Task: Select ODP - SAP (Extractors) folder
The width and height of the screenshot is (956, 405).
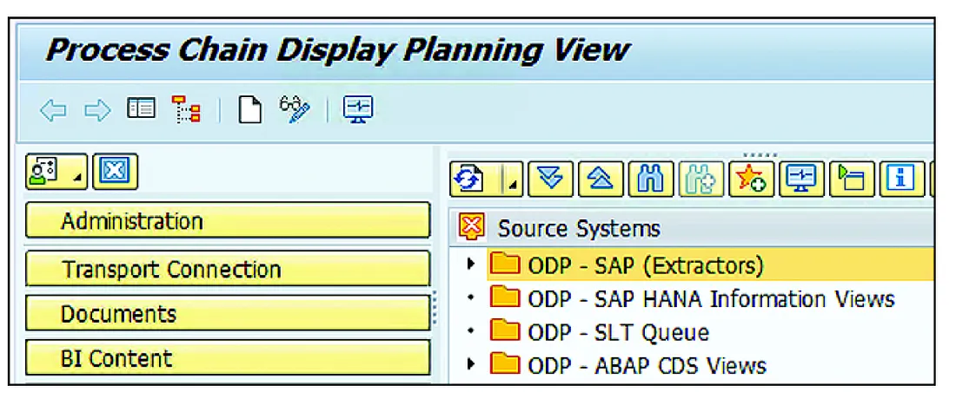Action: pos(646,265)
